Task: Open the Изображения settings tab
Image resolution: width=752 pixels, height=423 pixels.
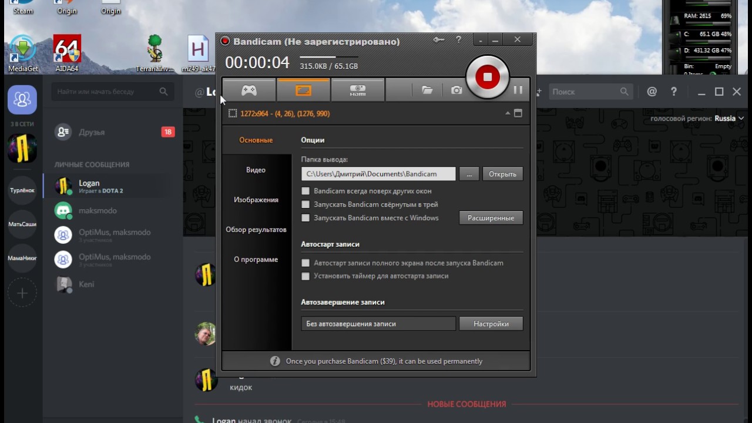Action: tap(256, 200)
